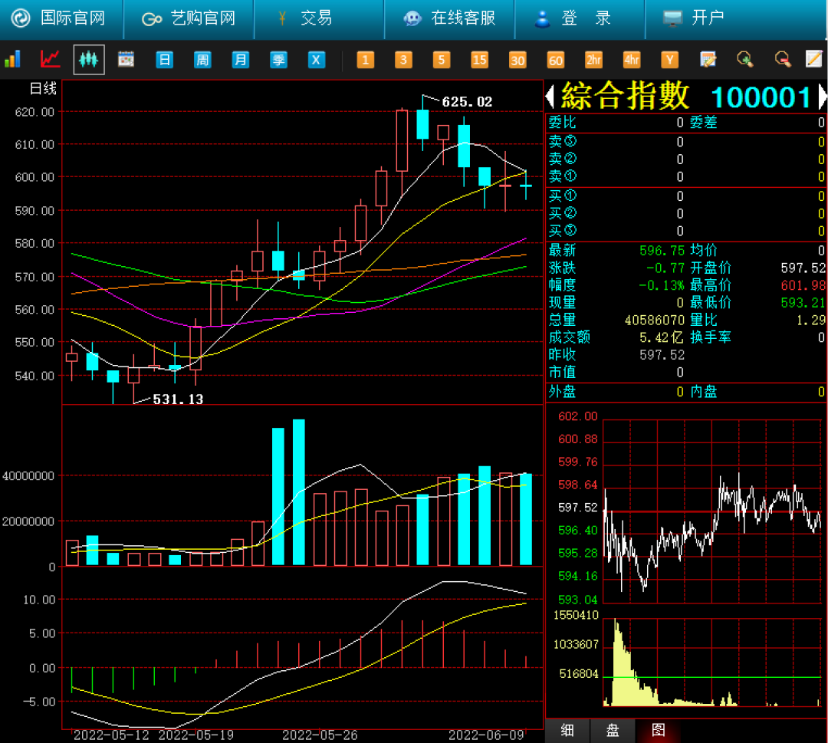Click the volume ratio 1.29
Screen dimensions: 828x743
[810, 320]
